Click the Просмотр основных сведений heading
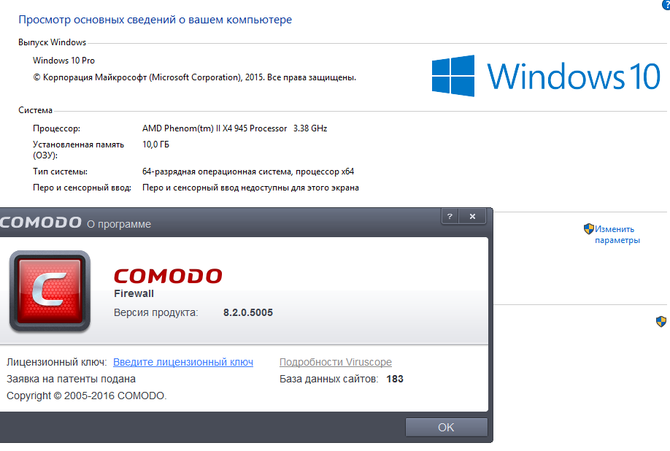 tap(155, 20)
